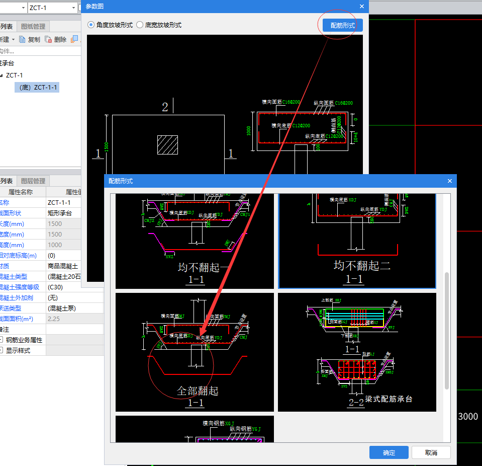The width and height of the screenshot is (482, 466).
Task: Click the 确定 button
Action: coord(389,452)
